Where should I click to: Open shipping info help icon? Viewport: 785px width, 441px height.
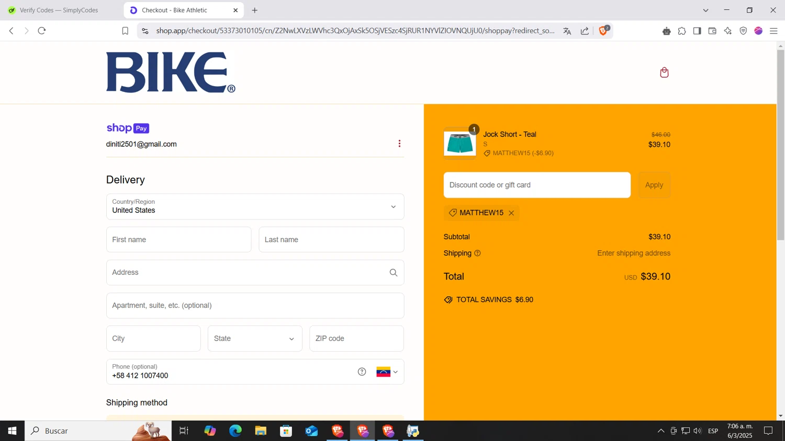(x=477, y=253)
